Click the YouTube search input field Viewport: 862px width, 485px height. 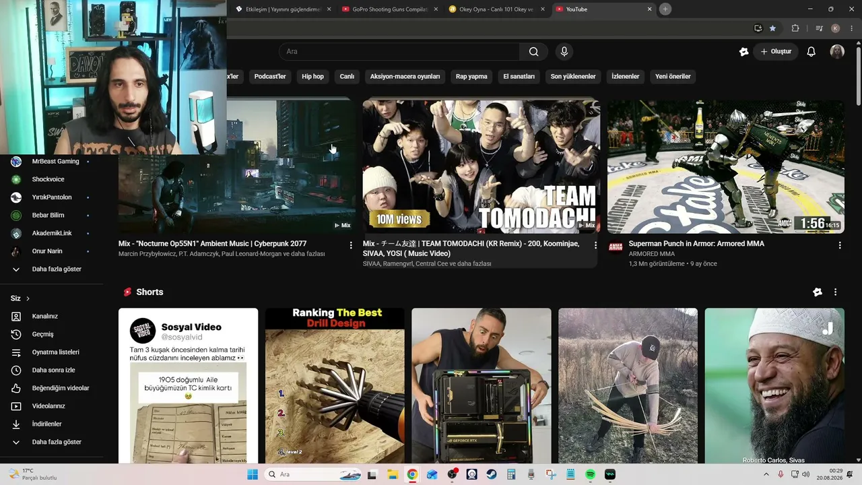pos(399,52)
